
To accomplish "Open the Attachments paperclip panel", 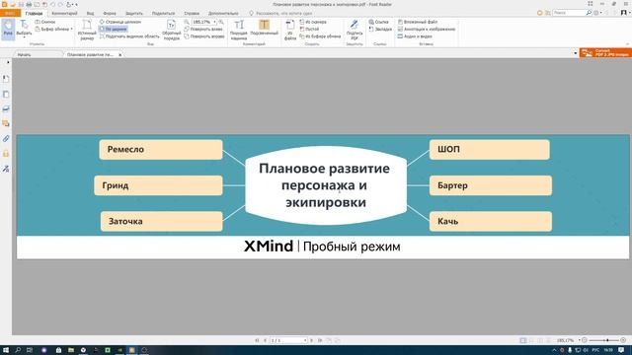I will 6,139.
